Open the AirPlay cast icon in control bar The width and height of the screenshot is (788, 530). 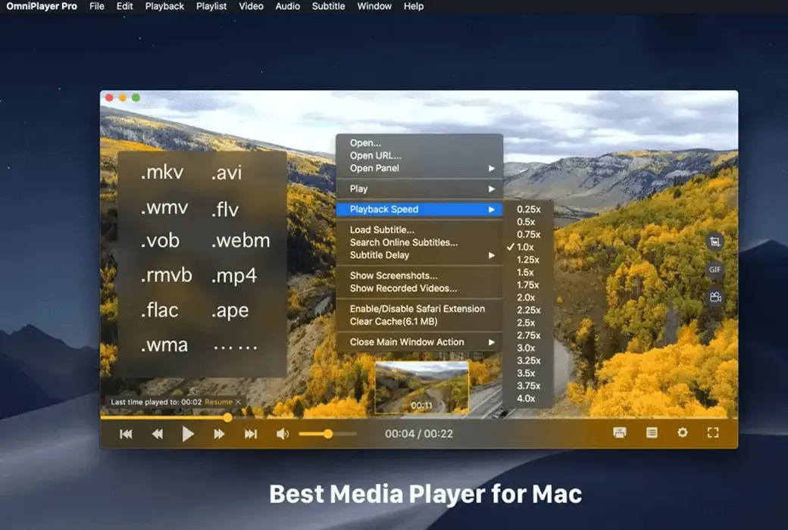pos(620,432)
